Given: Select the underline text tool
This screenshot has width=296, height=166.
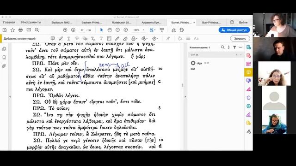Looking at the screenshot, I should pyautogui.click(x=69, y=39).
